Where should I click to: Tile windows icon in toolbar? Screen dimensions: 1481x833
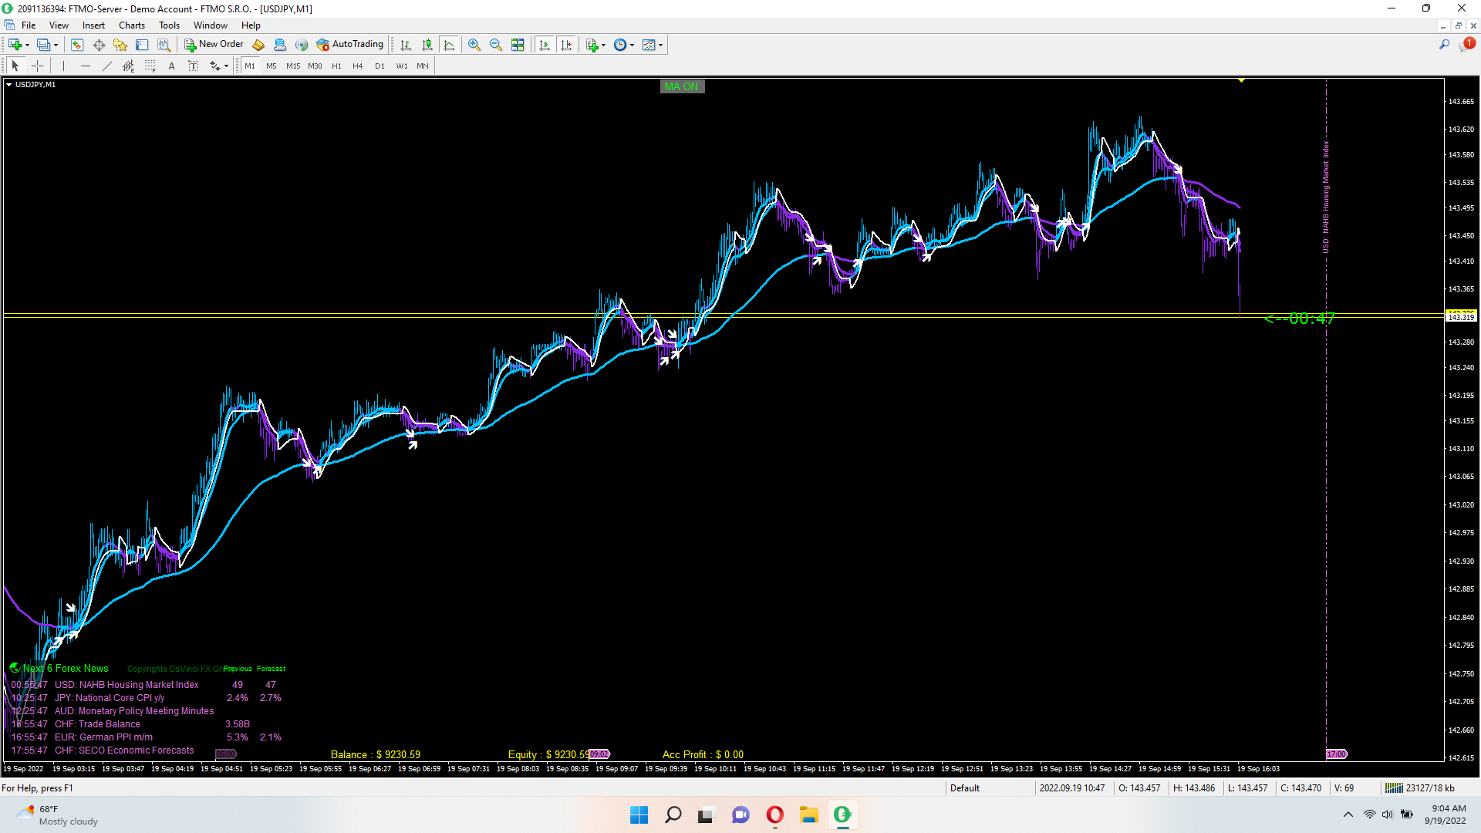click(x=518, y=45)
